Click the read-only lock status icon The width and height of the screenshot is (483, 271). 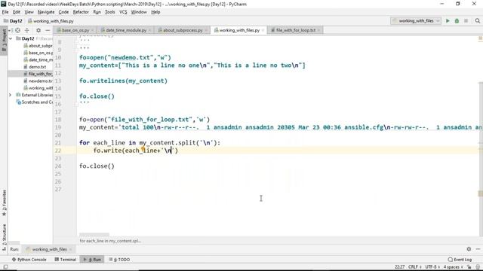click(x=469, y=267)
